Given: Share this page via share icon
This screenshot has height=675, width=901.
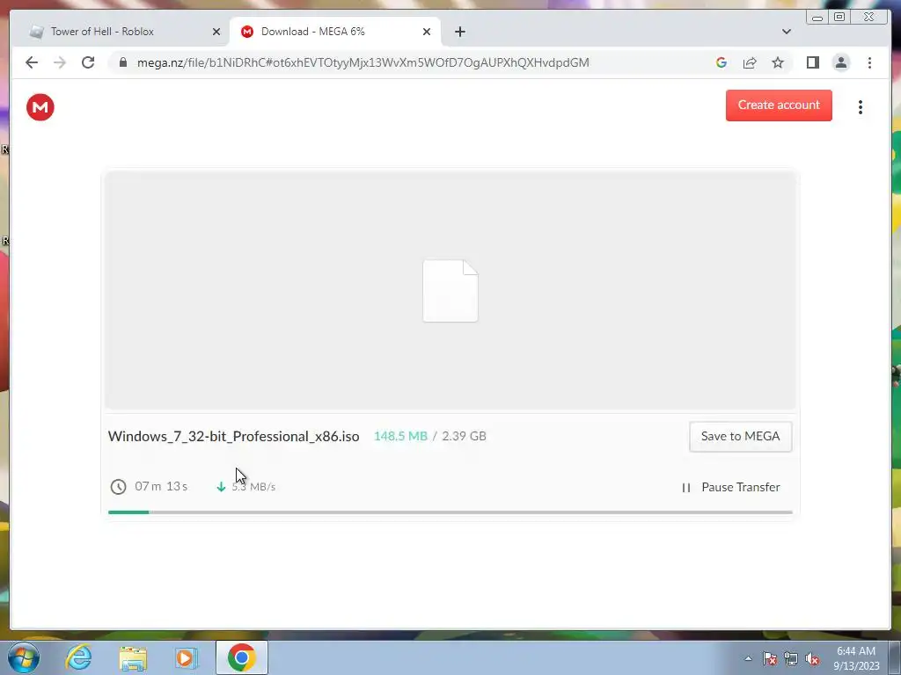Looking at the screenshot, I should (750, 62).
